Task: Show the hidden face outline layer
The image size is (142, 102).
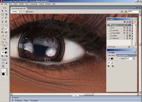Action: 124,33
